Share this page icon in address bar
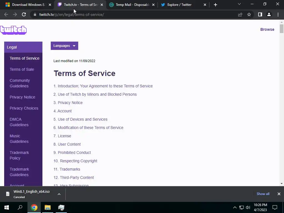 240,14
